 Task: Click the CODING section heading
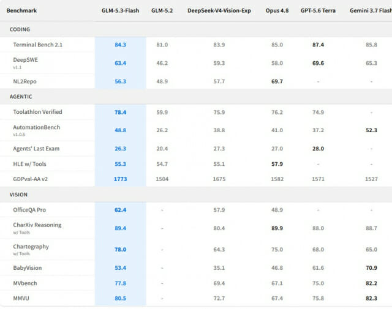20,29
